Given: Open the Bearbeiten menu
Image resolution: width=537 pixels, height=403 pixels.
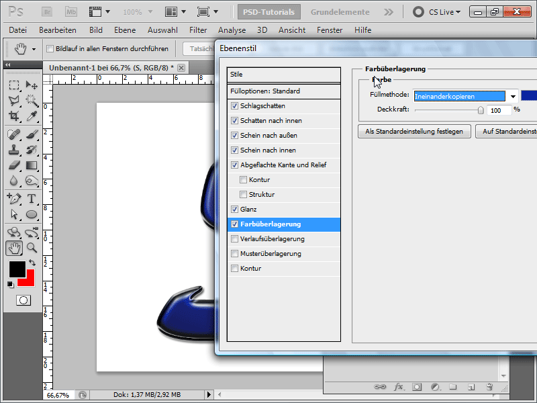Looking at the screenshot, I should [58, 30].
